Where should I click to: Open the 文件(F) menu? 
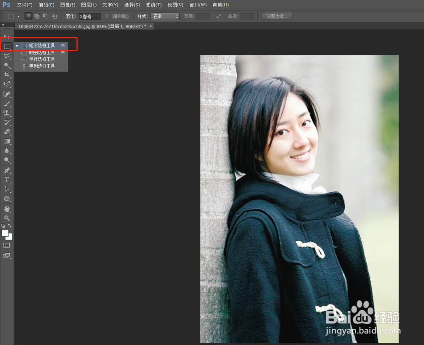pyautogui.click(x=25, y=5)
